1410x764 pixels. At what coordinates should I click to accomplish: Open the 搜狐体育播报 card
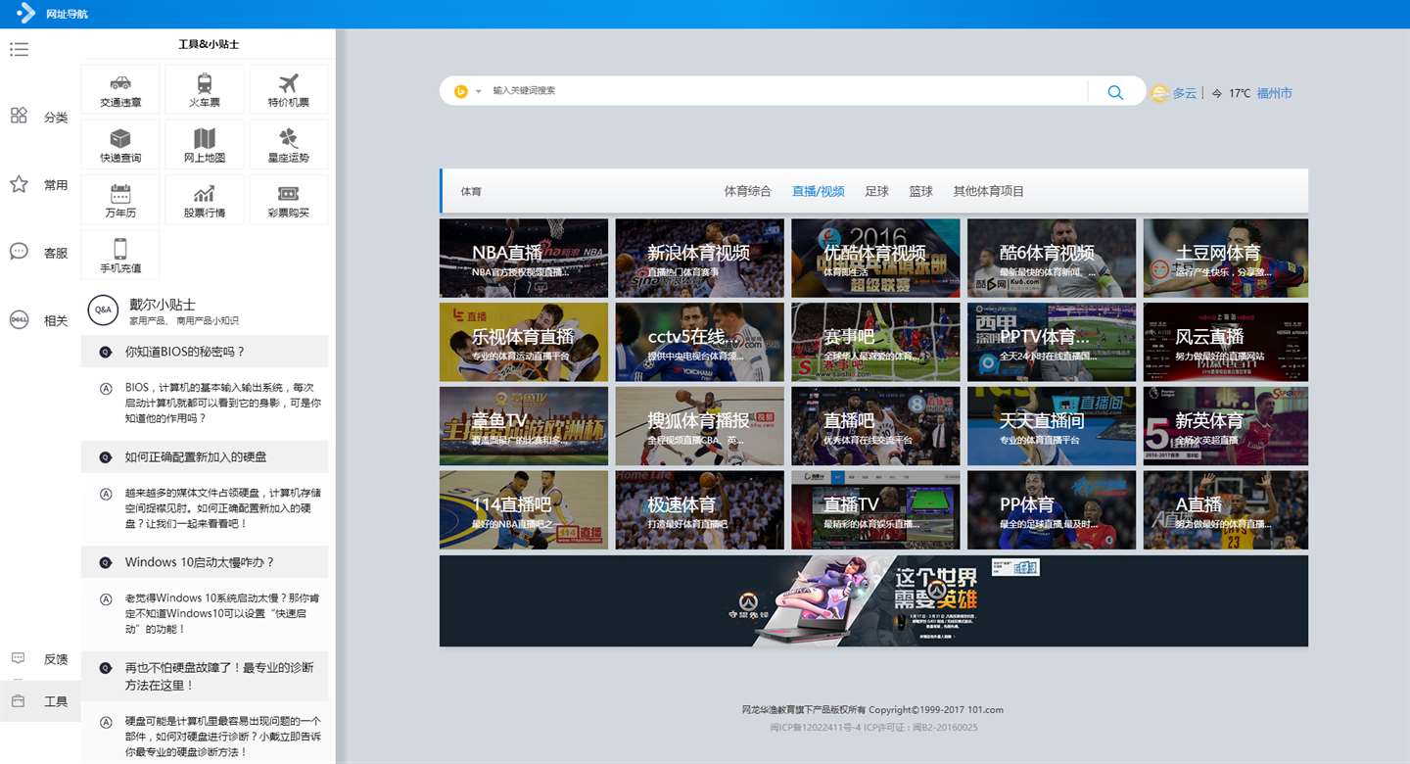coord(700,426)
